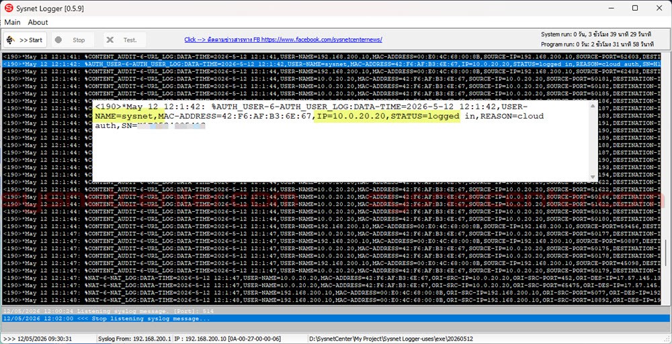Select the log row with SOURCE-PORT=45098
672x344 pixels.
click(x=331, y=263)
